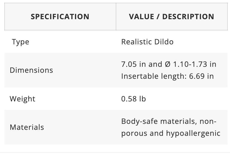The width and height of the screenshot is (230, 154).
Task: Click the word porous in Materials
Action: click(134, 133)
